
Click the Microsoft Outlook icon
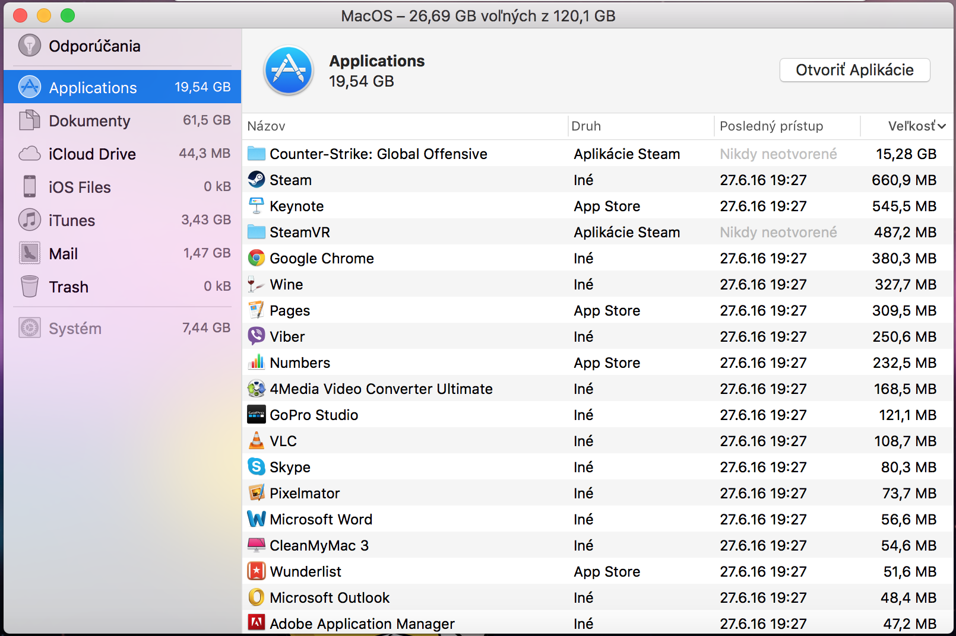click(x=256, y=597)
